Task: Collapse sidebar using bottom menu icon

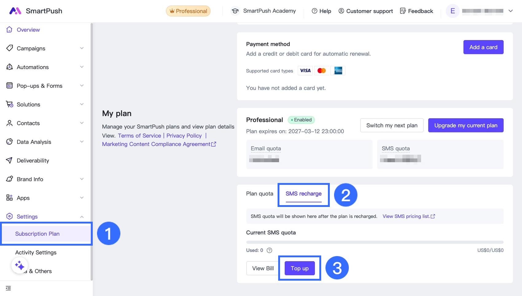Action: [8, 288]
